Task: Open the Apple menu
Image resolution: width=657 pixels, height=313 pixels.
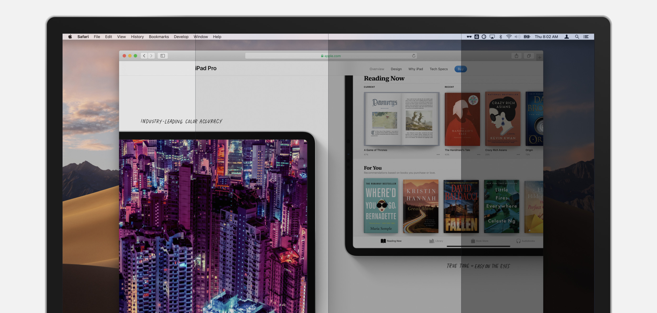Action: pyautogui.click(x=70, y=37)
